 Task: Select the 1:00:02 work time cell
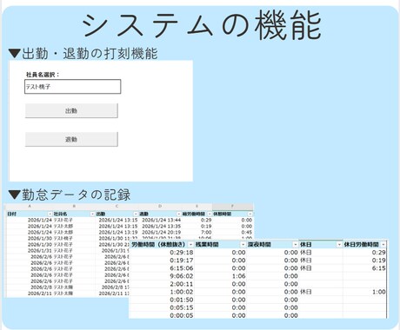coord(162,292)
